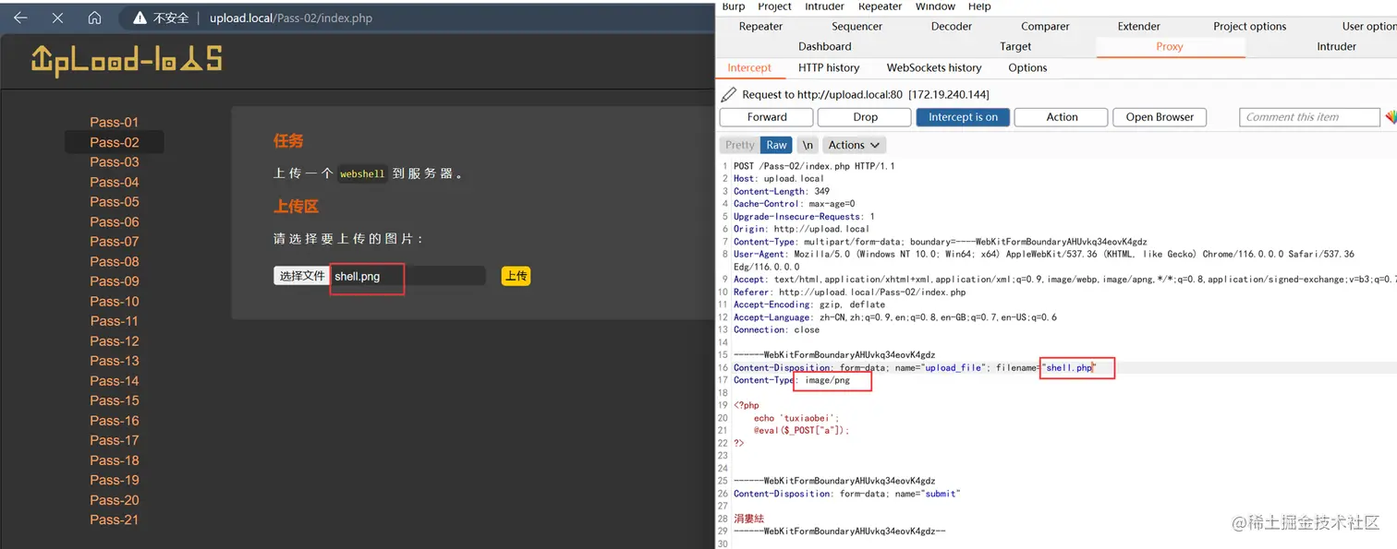Switch to the Extender tab
This screenshot has width=1397, height=549.
click(x=1138, y=27)
